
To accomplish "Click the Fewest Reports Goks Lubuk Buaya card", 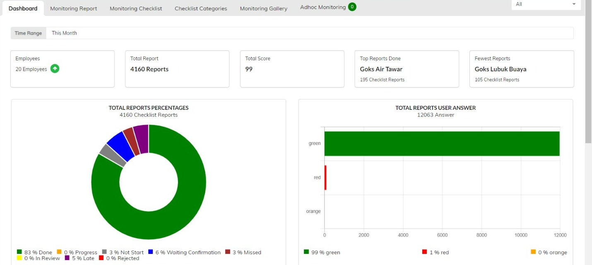I will pos(521,69).
